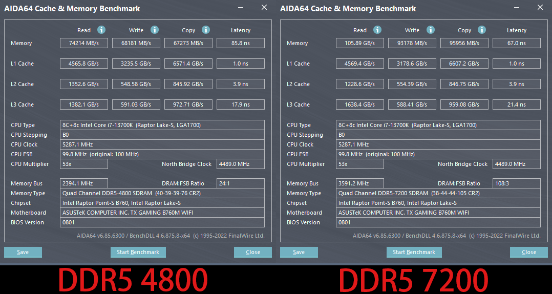Click the Memory Type field showing DDR5-7200 SDRAM
Screen dimensions: 552x294
point(439,193)
